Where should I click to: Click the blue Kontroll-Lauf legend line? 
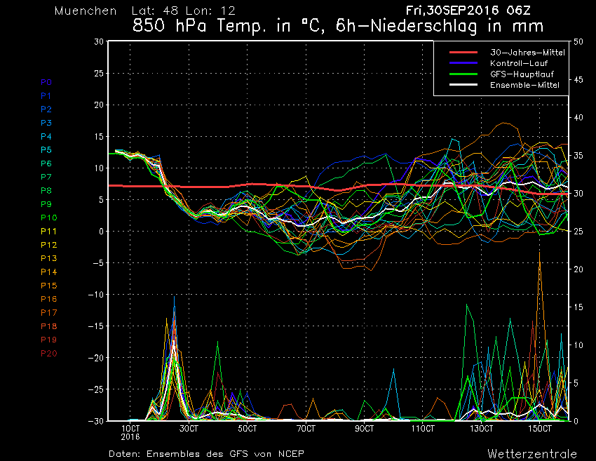pyautogui.click(x=458, y=63)
